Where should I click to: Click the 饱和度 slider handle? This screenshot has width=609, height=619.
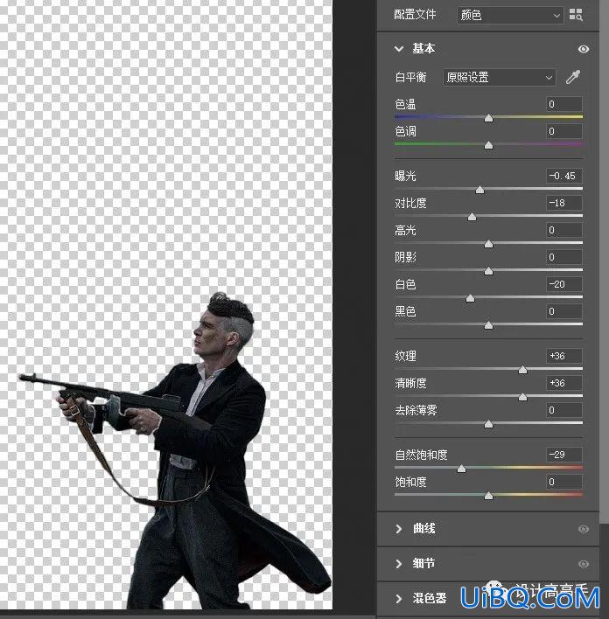(x=488, y=496)
